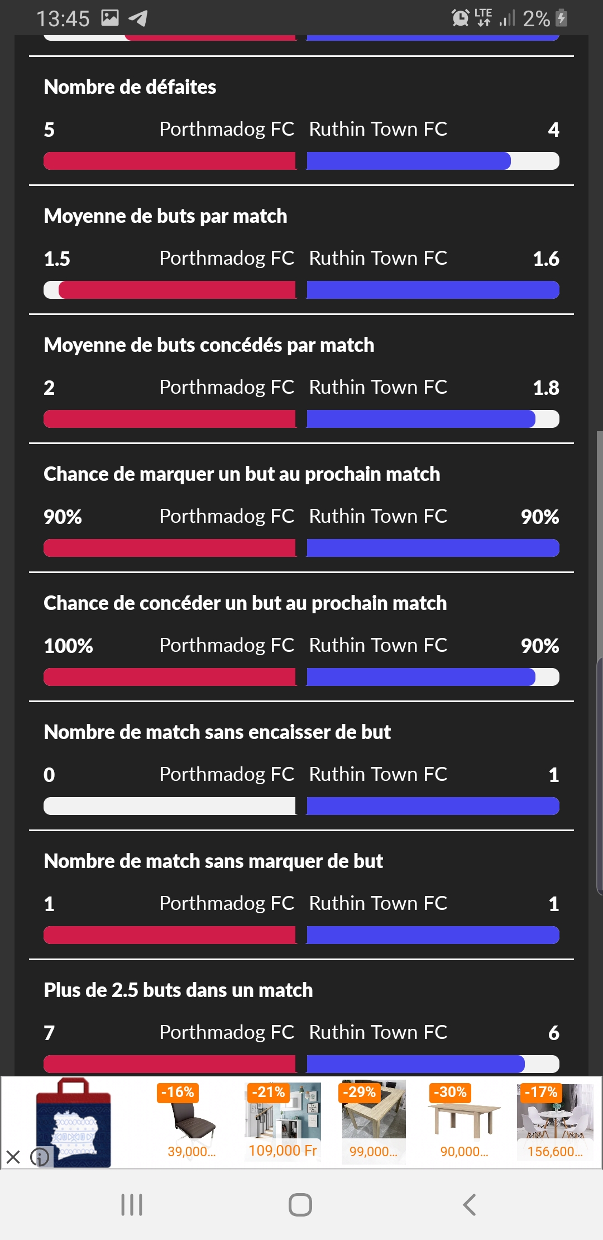603x1240 pixels.
Task: Tap Porthmadog FC red bar for buts concédés
Action: pyautogui.click(x=170, y=419)
